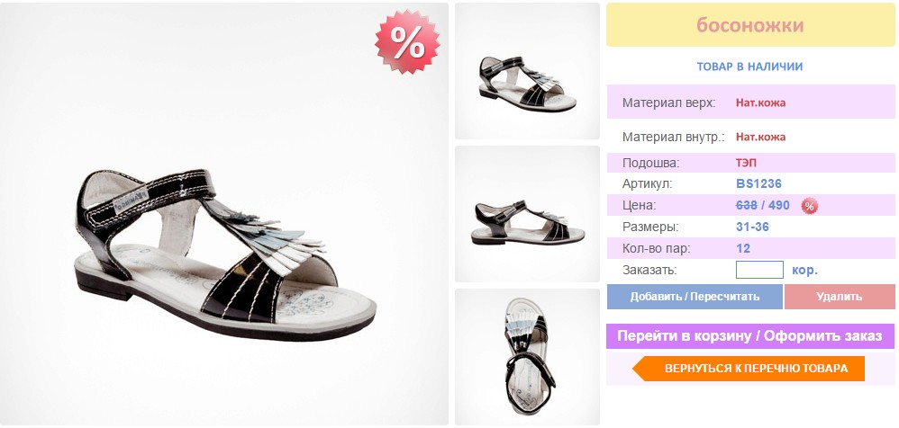This screenshot has height=428, width=899.
Task: Click the sole material value ТЭП
Action: pyautogui.click(x=747, y=163)
